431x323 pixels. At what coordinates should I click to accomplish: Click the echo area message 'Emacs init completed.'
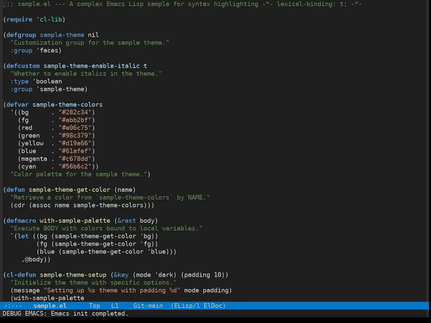click(x=90, y=313)
